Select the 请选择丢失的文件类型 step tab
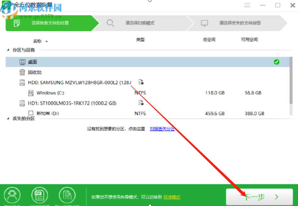The height and width of the screenshot is (206, 298). pyautogui.click(x=238, y=23)
